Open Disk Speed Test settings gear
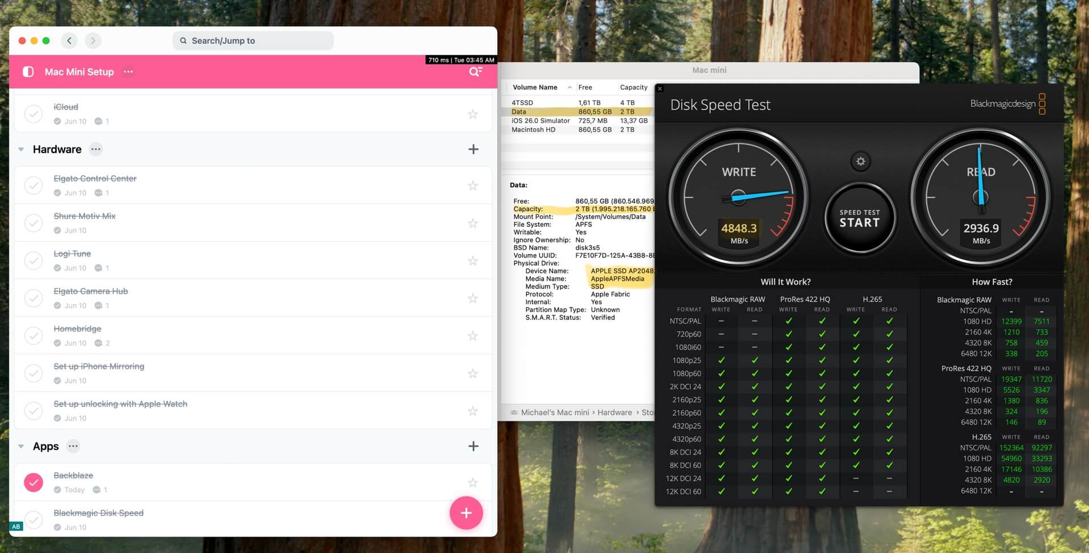 click(x=860, y=162)
